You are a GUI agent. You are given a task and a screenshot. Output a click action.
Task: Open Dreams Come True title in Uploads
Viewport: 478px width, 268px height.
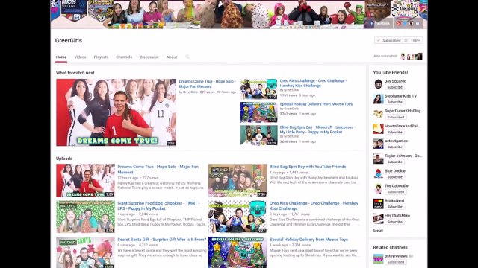pos(158,169)
